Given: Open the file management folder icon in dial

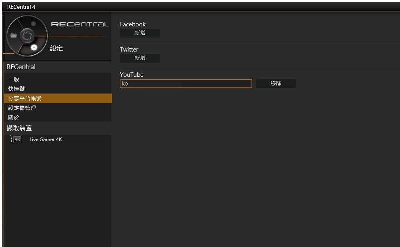Looking at the screenshot, I should [x=14, y=36].
